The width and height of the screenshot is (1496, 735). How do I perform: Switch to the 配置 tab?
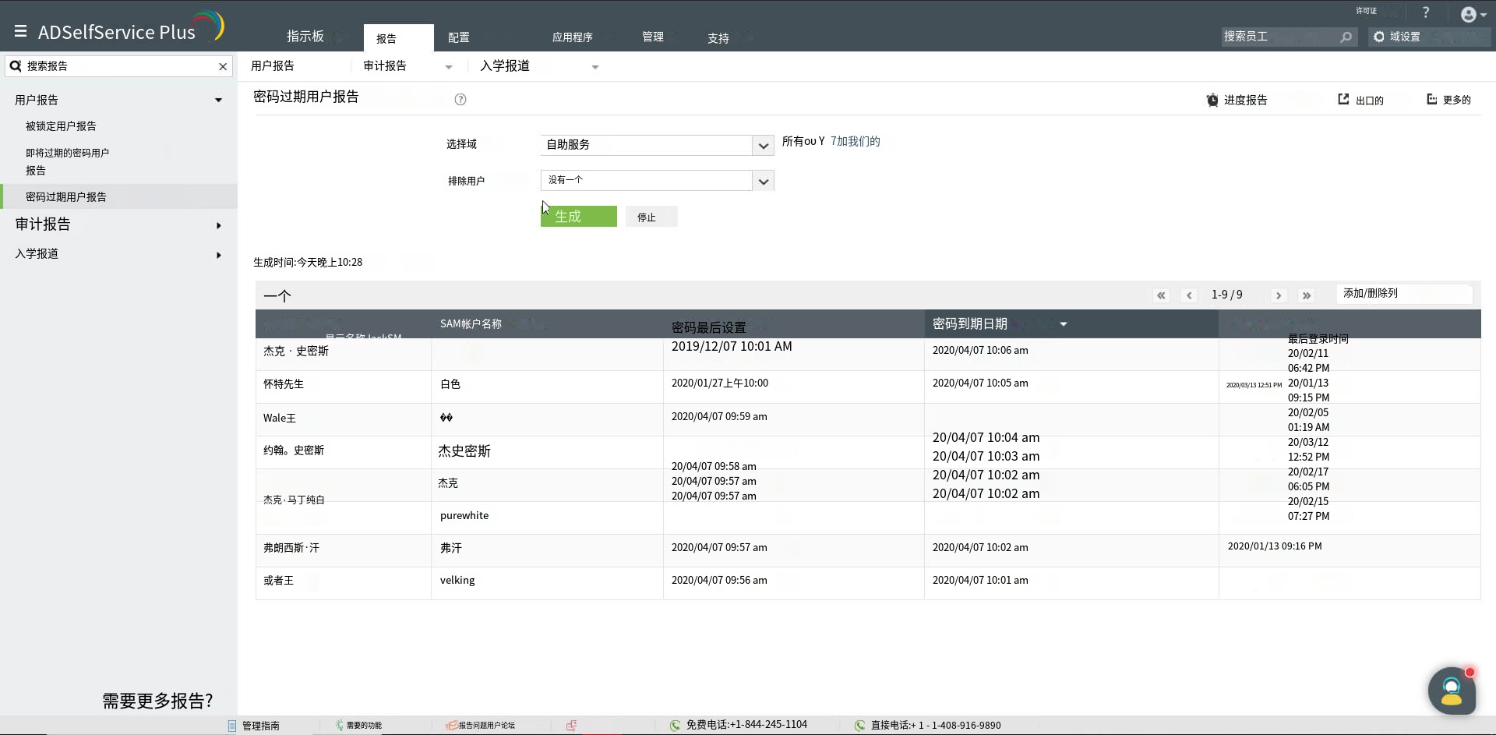[458, 37]
